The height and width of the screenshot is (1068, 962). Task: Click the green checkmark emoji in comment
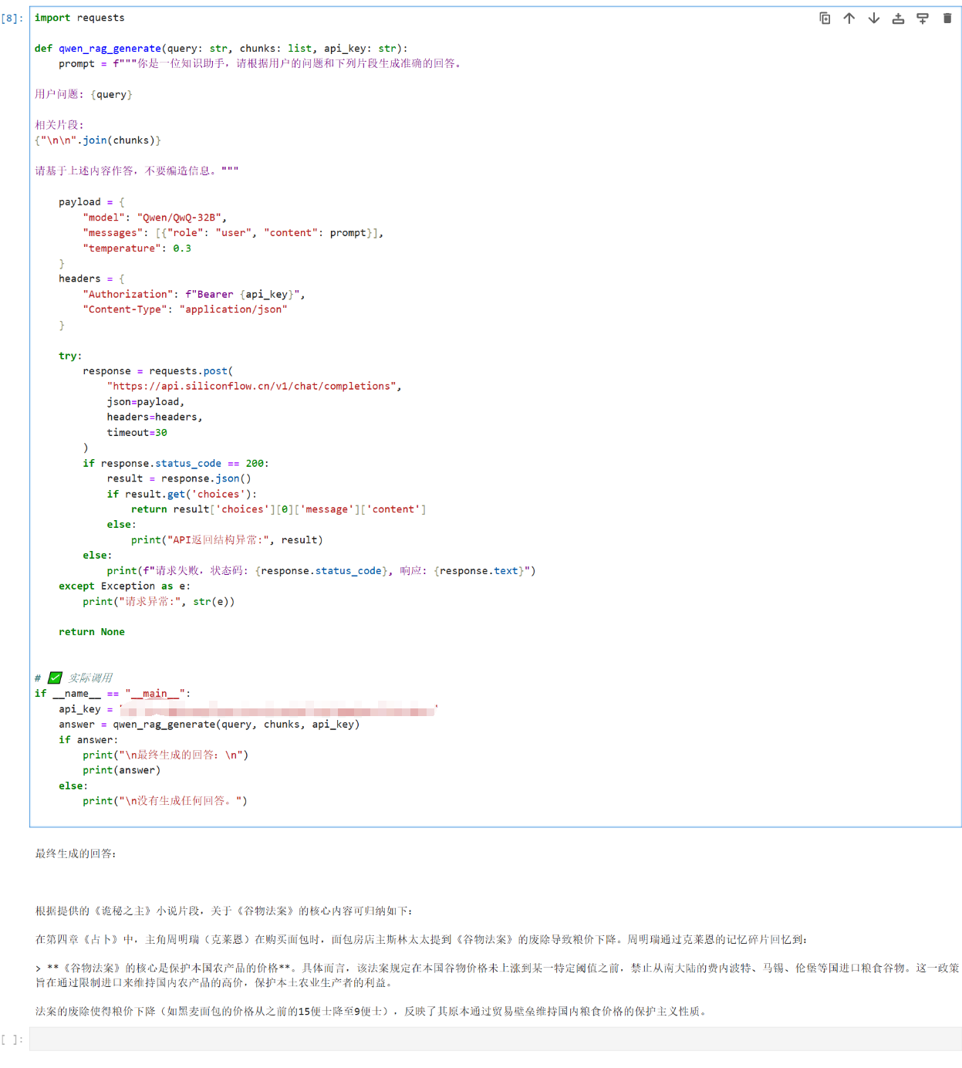coord(55,678)
